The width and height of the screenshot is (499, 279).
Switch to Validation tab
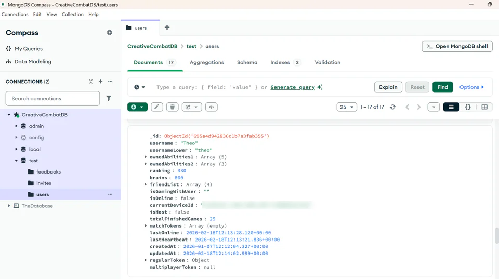(327, 62)
